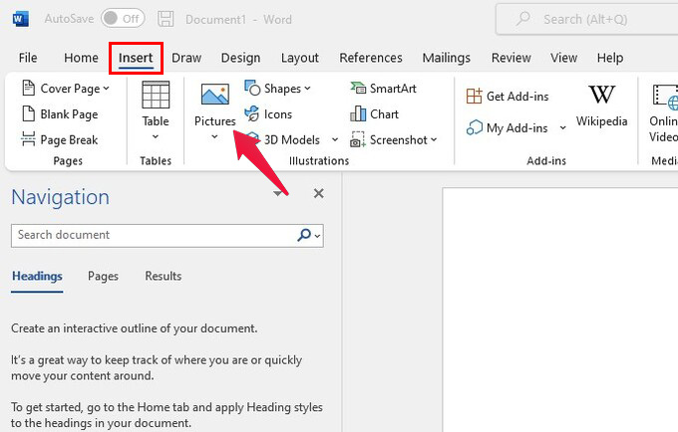Insert a Page Break

pos(60,139)
